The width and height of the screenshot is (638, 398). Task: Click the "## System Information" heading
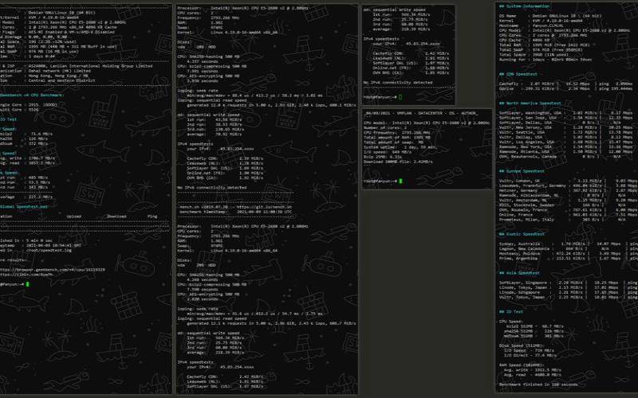(524, 6)
